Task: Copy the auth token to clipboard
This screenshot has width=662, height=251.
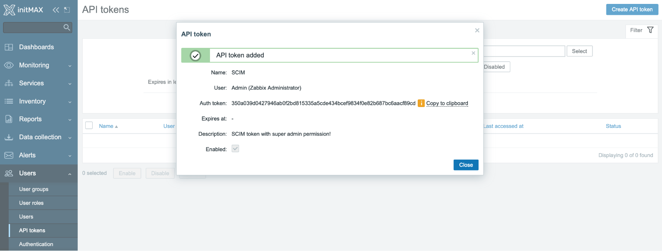Action: 447,103
